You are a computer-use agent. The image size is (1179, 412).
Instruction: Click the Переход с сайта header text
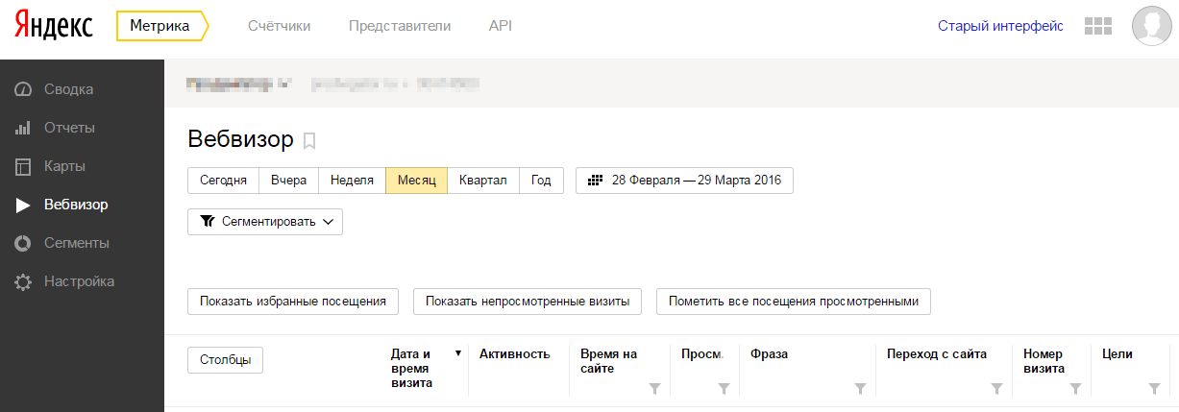click(x=937, y=354)
